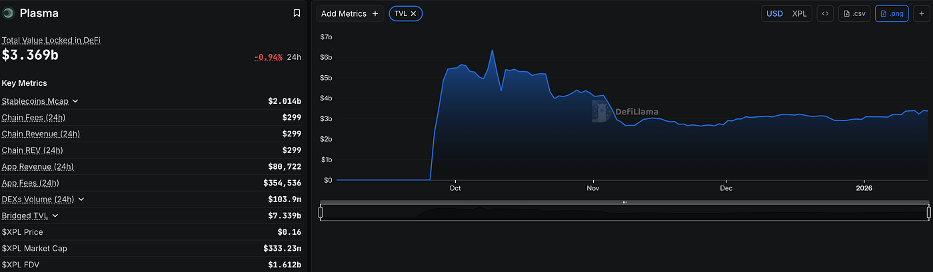Click the Chain REV (24h) label
The image size is (933, 272).
coord(32,150)
